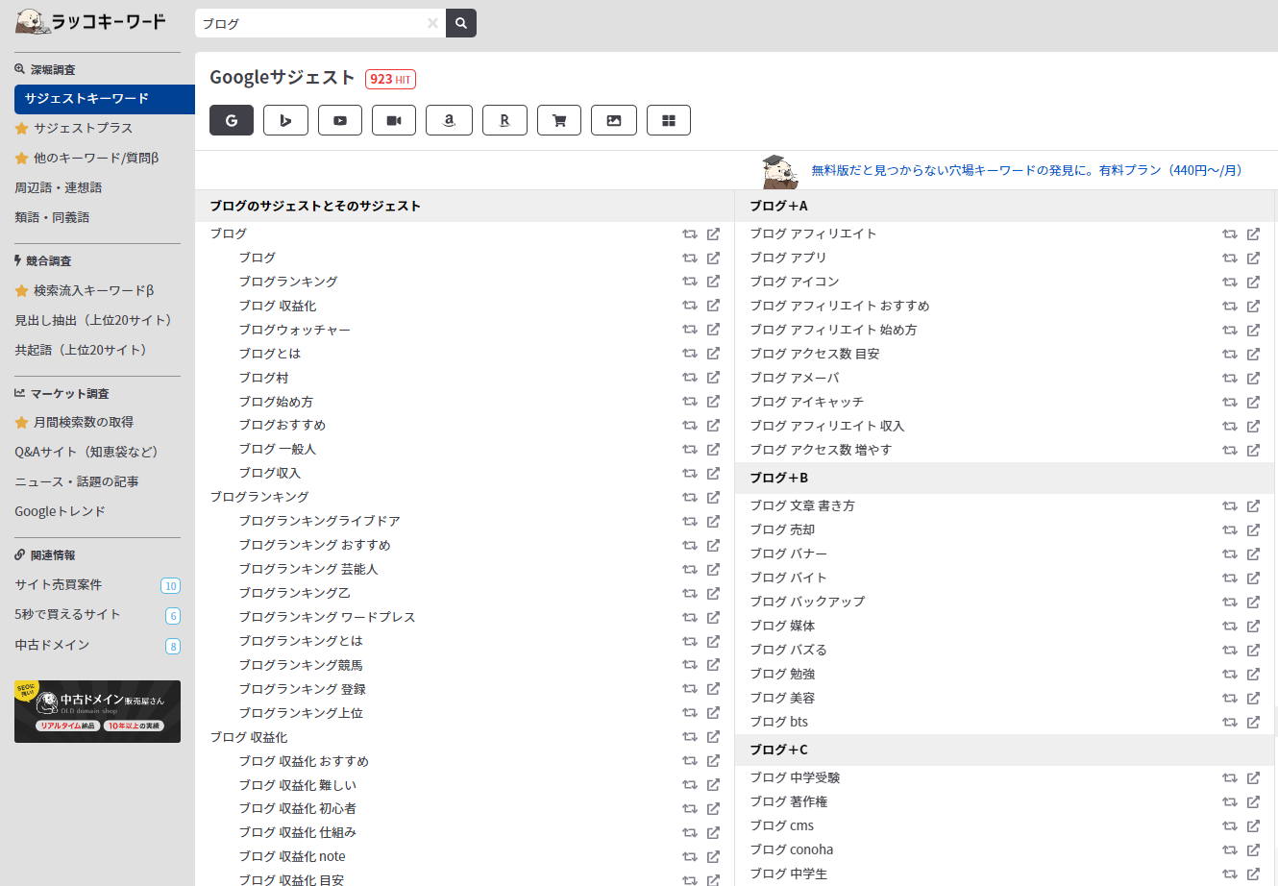
Task: Click the ブログ 一般人 suggestion
Action: pos(278,449)
